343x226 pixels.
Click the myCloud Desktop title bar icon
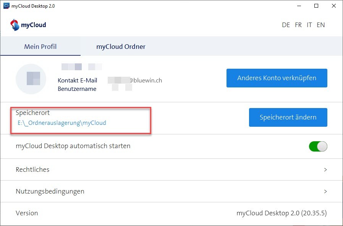pos(6,6)
